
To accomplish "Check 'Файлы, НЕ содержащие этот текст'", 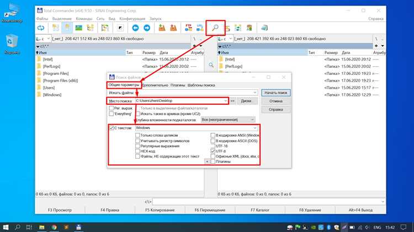I will point(137,157).
